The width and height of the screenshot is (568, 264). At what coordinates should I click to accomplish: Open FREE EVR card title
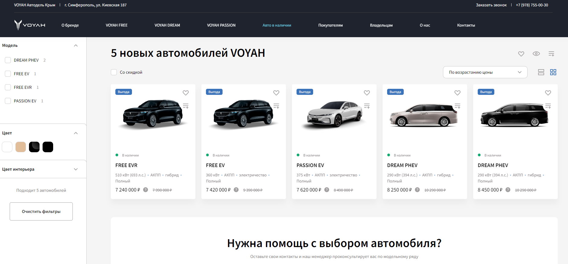(x=126, y=165)
